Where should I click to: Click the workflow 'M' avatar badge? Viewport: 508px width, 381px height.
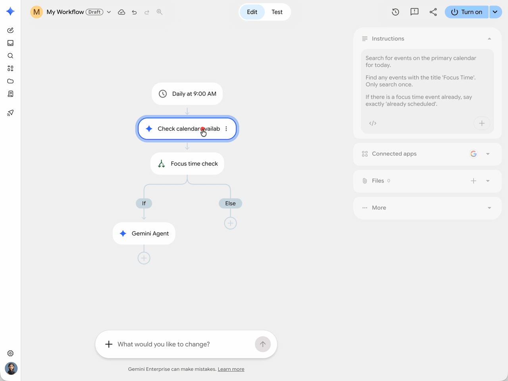tap(37, 12)
